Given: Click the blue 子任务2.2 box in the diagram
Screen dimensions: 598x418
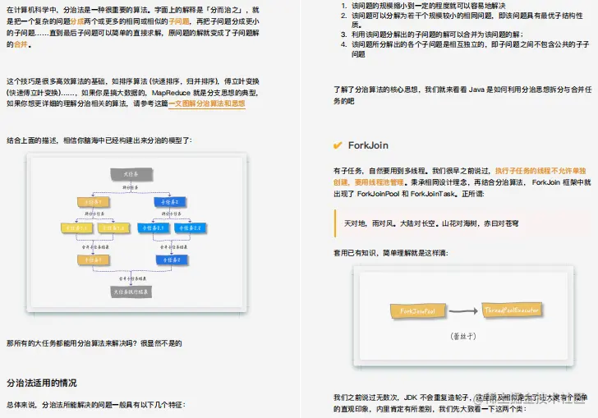Looking at the screenshot, I should 191,228.
